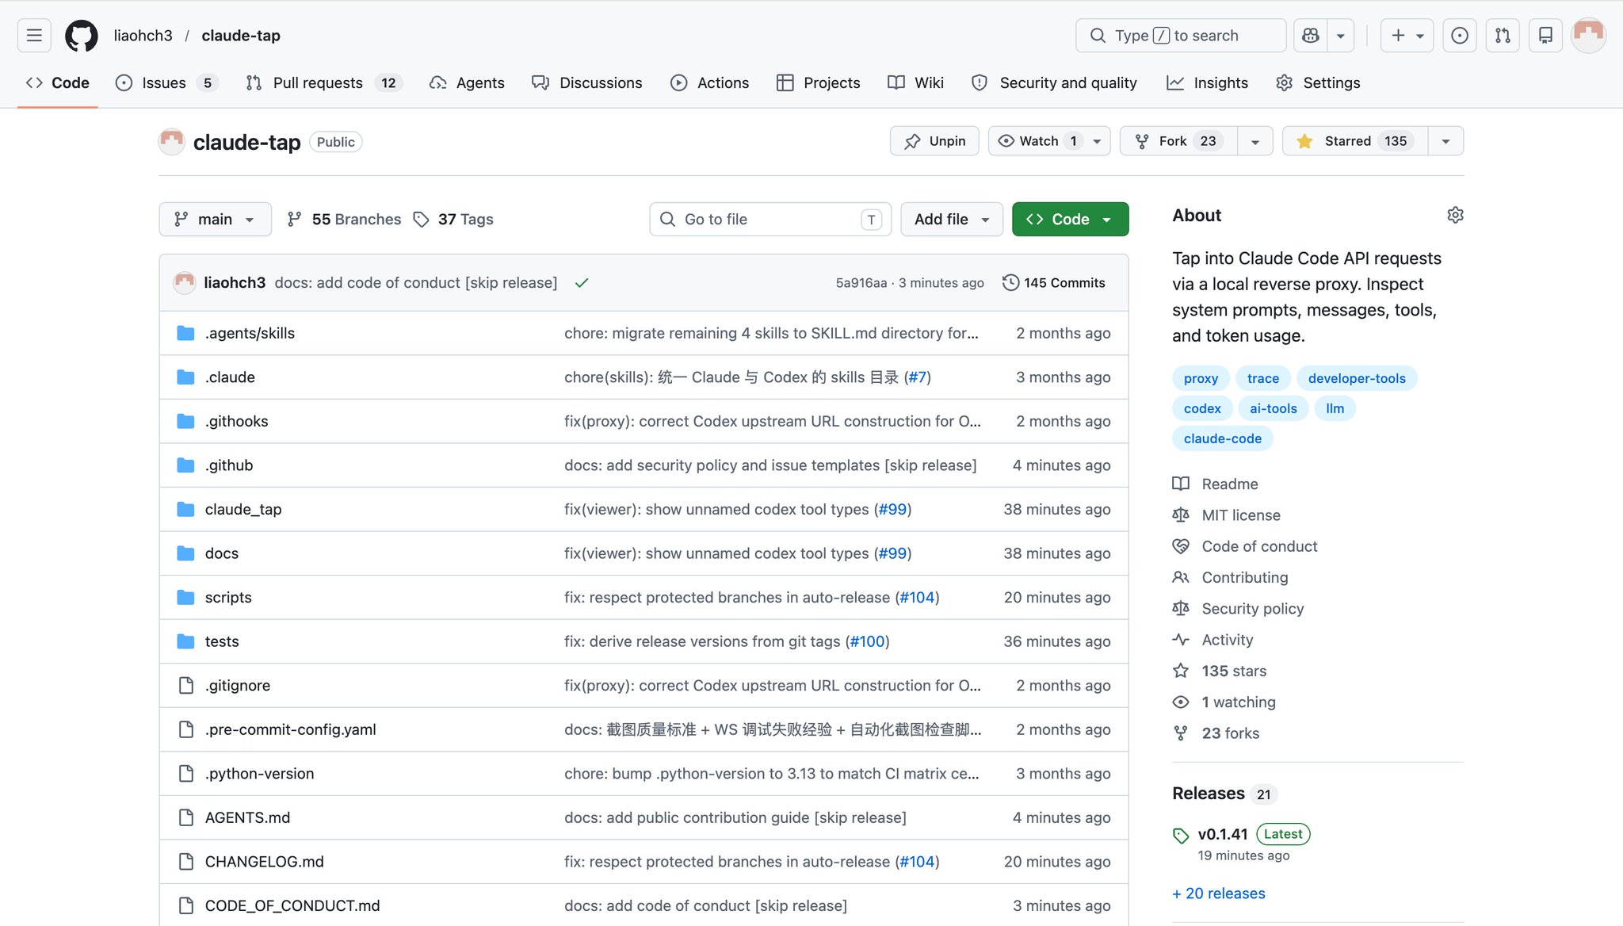This screenshot has width=1623, height=926.
Task: Select the proxy topic tag
Action: (x=1201, y=378)
